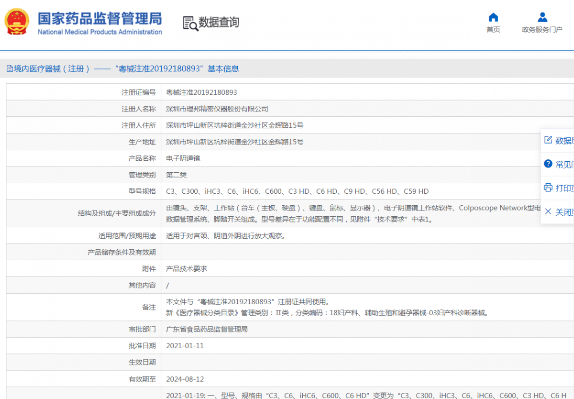Open the 产品技术要求 attachment
The width and height of the screenshot is (574, 399).
click(x=187, y=269)
